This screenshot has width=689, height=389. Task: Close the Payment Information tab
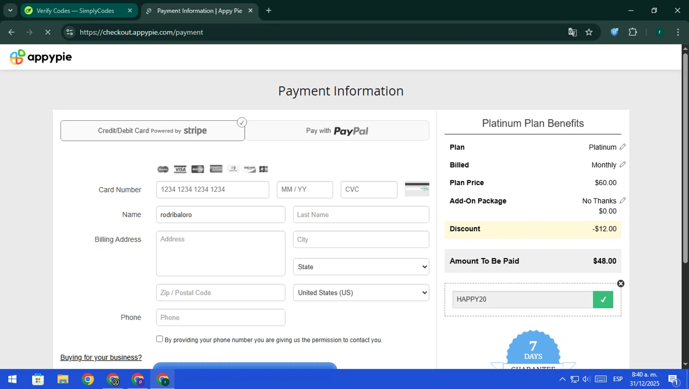[250, 11]
